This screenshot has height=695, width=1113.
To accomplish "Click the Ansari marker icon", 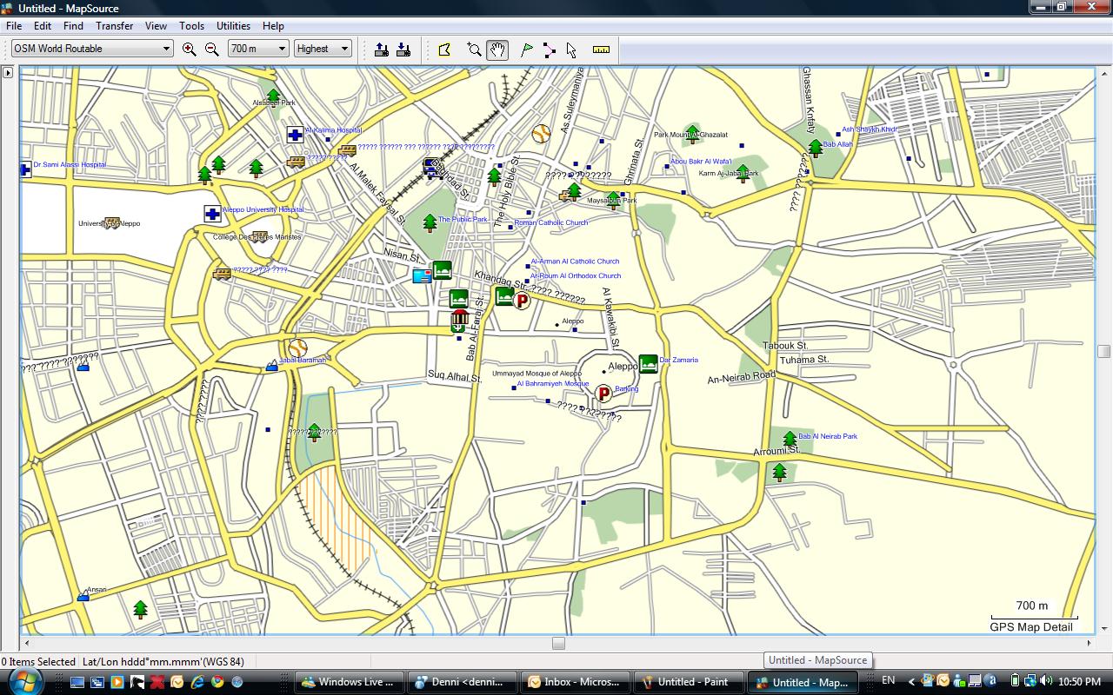I will (83, 596).
